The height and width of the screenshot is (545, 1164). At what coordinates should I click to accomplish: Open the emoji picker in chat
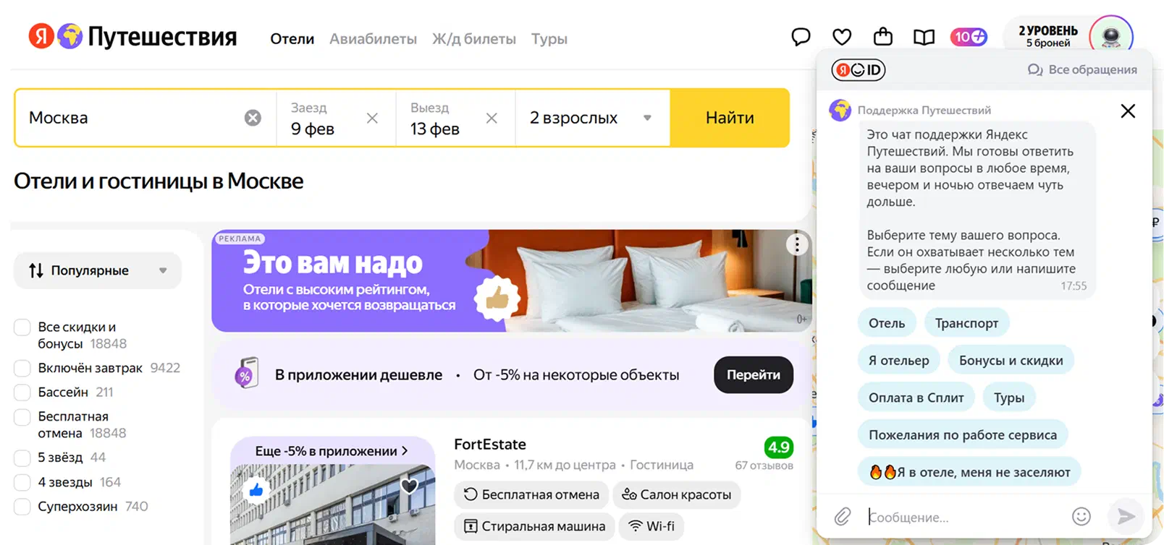tap(1081, 516)
